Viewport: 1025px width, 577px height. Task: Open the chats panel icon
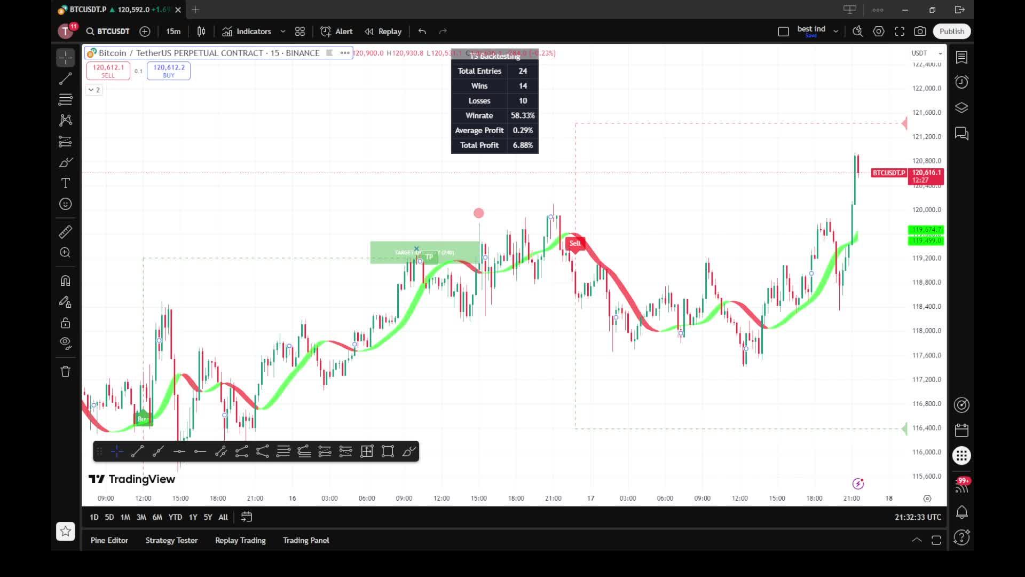coord(961,134)
